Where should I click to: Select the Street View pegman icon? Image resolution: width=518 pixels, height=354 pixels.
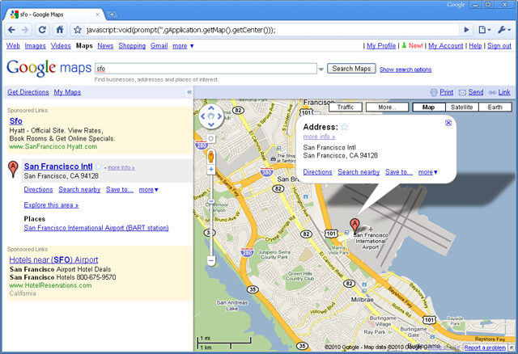pos(210,156)
